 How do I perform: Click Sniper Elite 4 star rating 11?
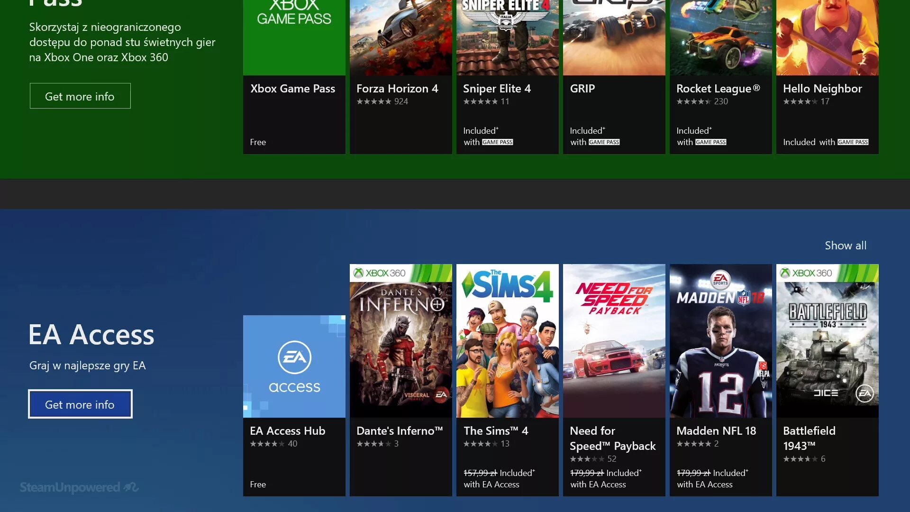tap(486, 101)
